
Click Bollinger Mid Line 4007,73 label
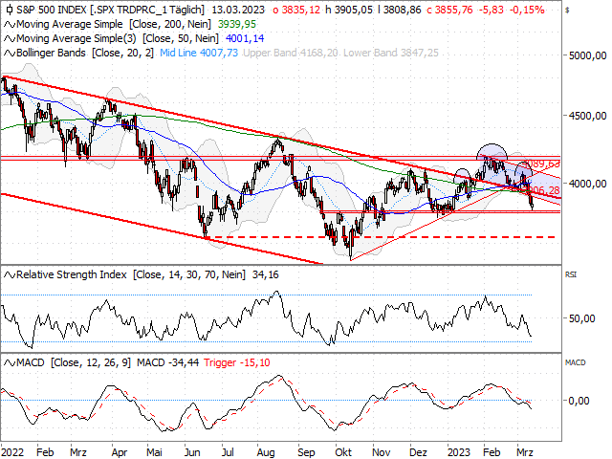tap(199, 54)
